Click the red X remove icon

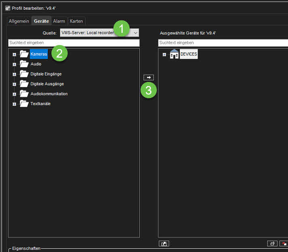coord(284,243)
